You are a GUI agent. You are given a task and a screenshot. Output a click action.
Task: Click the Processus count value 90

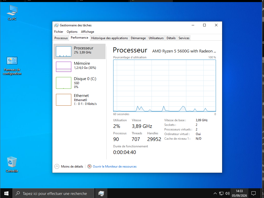[116, 139]
